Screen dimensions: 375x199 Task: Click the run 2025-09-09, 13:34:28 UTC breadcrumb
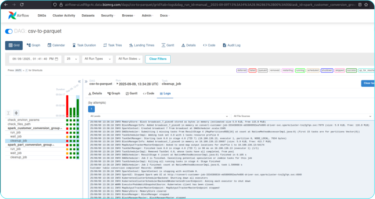pos(137,84)
